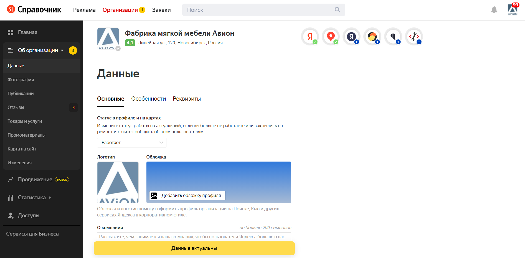Click Добавить обложку профиля button
Viewport: 525px width, 258px height.
coord(187,196)
